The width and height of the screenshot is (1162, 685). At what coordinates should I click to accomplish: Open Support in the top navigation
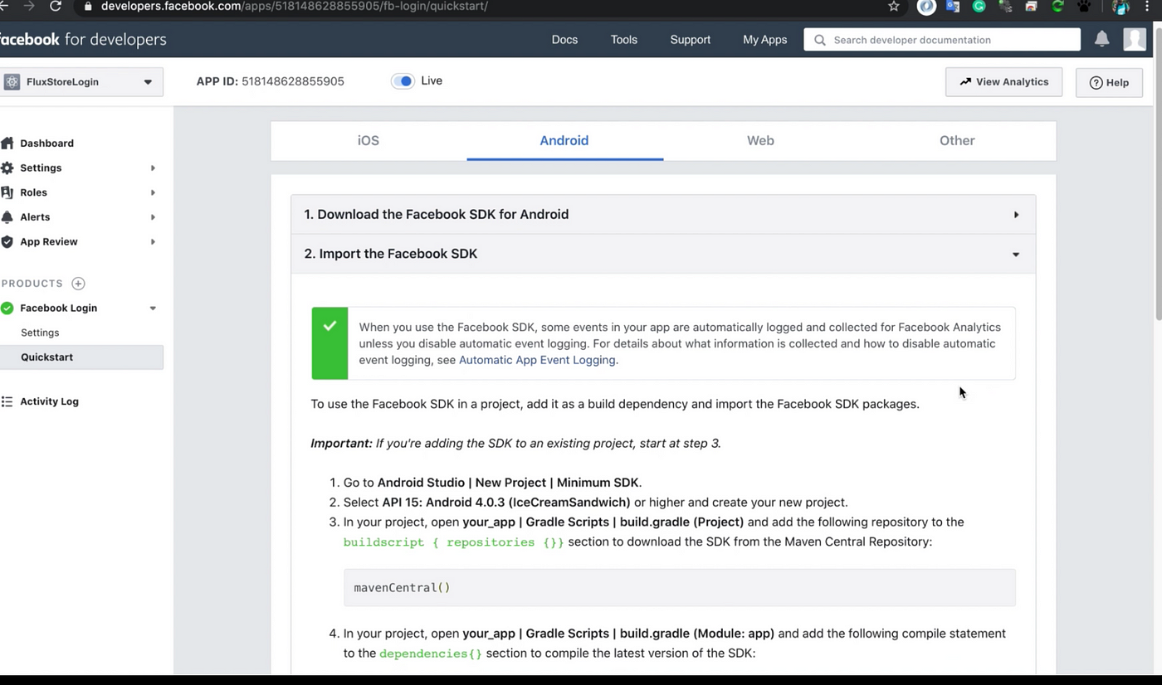[691, 40]
